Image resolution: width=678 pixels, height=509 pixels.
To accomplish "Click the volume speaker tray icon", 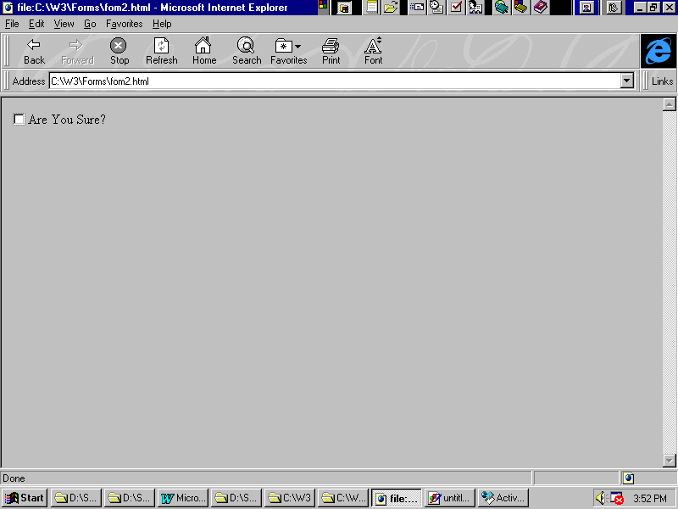I will point(600,498).
